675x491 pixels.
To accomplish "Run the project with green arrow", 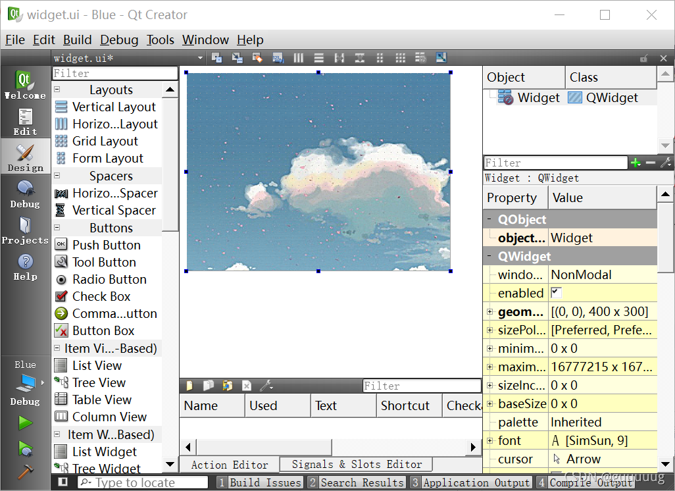I will pyautogui.click(x=26, y=423).
